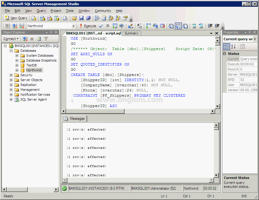Toggle Alphabetical sort in Properties
The image size is (259, 200).
[233, 47]
